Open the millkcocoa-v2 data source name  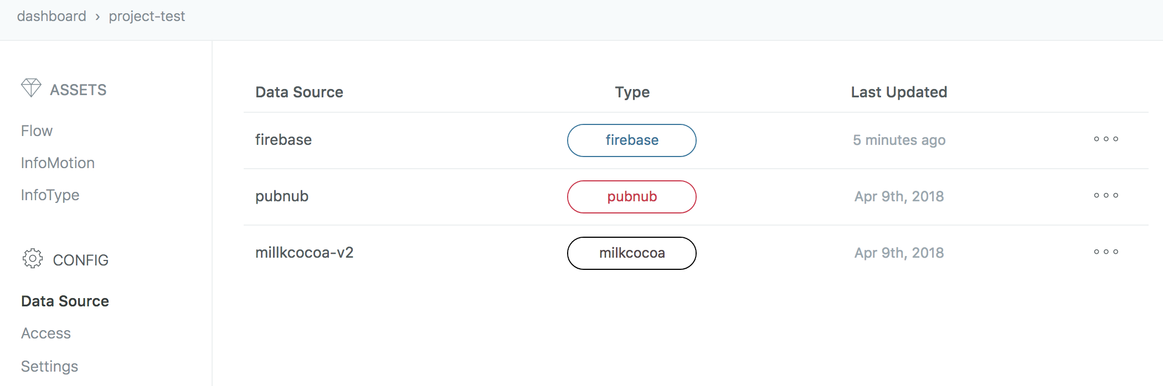[304, 253]
